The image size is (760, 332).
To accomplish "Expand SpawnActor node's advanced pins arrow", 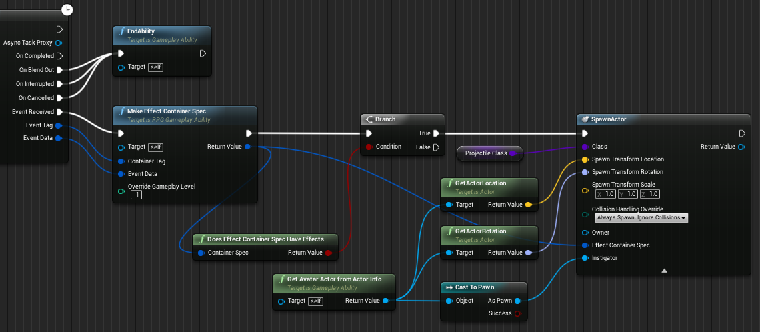I will coord(665,271).
